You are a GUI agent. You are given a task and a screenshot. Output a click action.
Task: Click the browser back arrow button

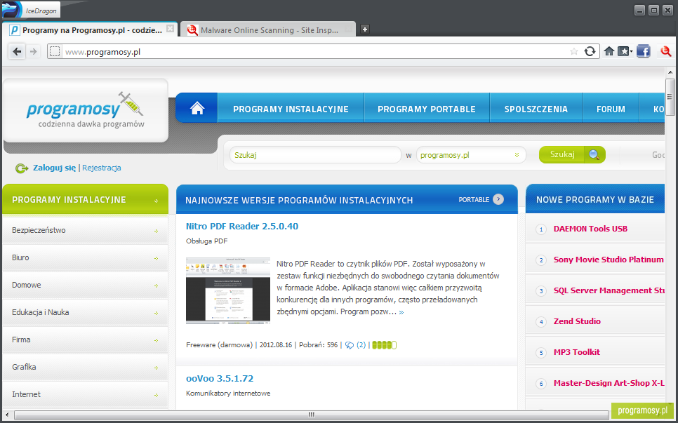coord(17,52)
